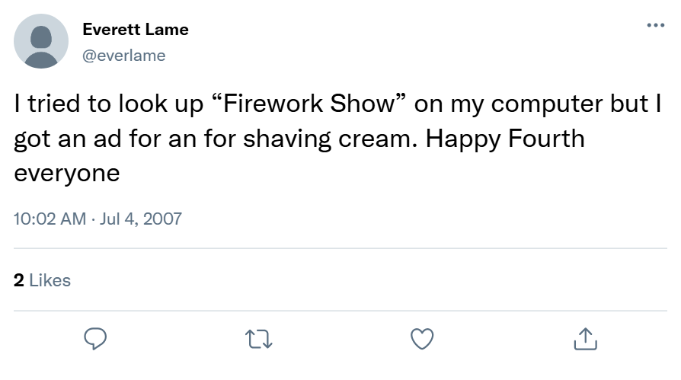Image resolution: width=681 pixels, height=380 pixels.
Task: Click the word "Likes" under the timestamp
Action: tap(50, 280)
